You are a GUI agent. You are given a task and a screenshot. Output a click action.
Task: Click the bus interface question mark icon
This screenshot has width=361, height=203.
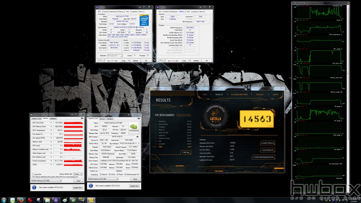pos(138,144)
